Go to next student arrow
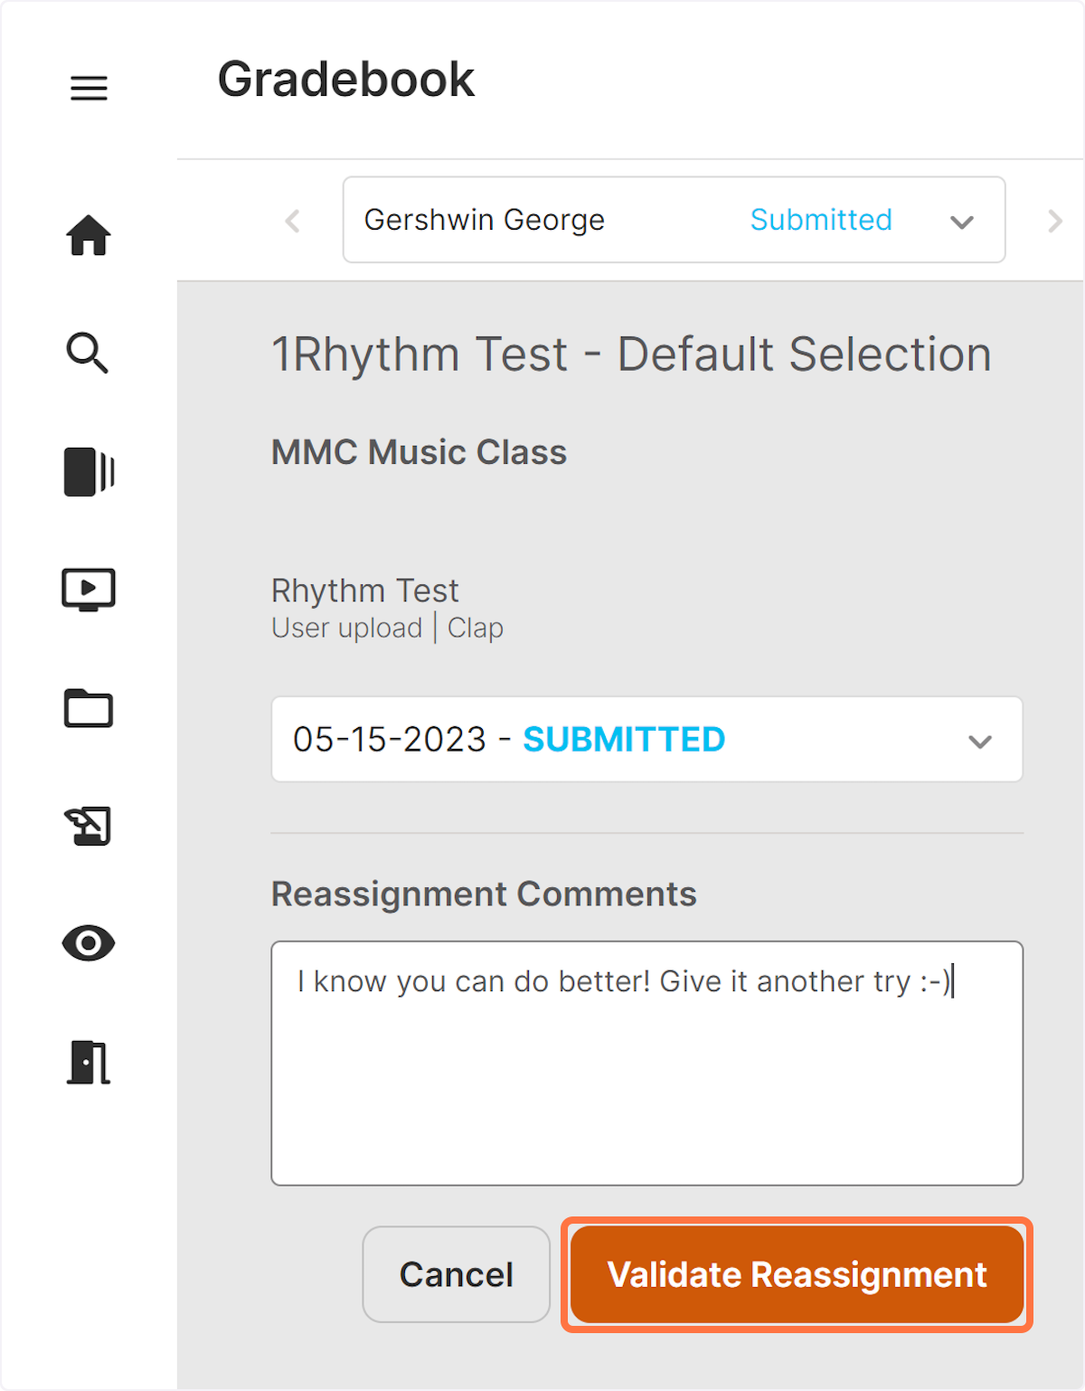The image size is (1085, 1391). pyautogui.click(x=1054, y=221)
